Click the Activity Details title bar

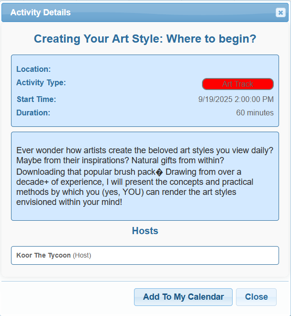145,12
